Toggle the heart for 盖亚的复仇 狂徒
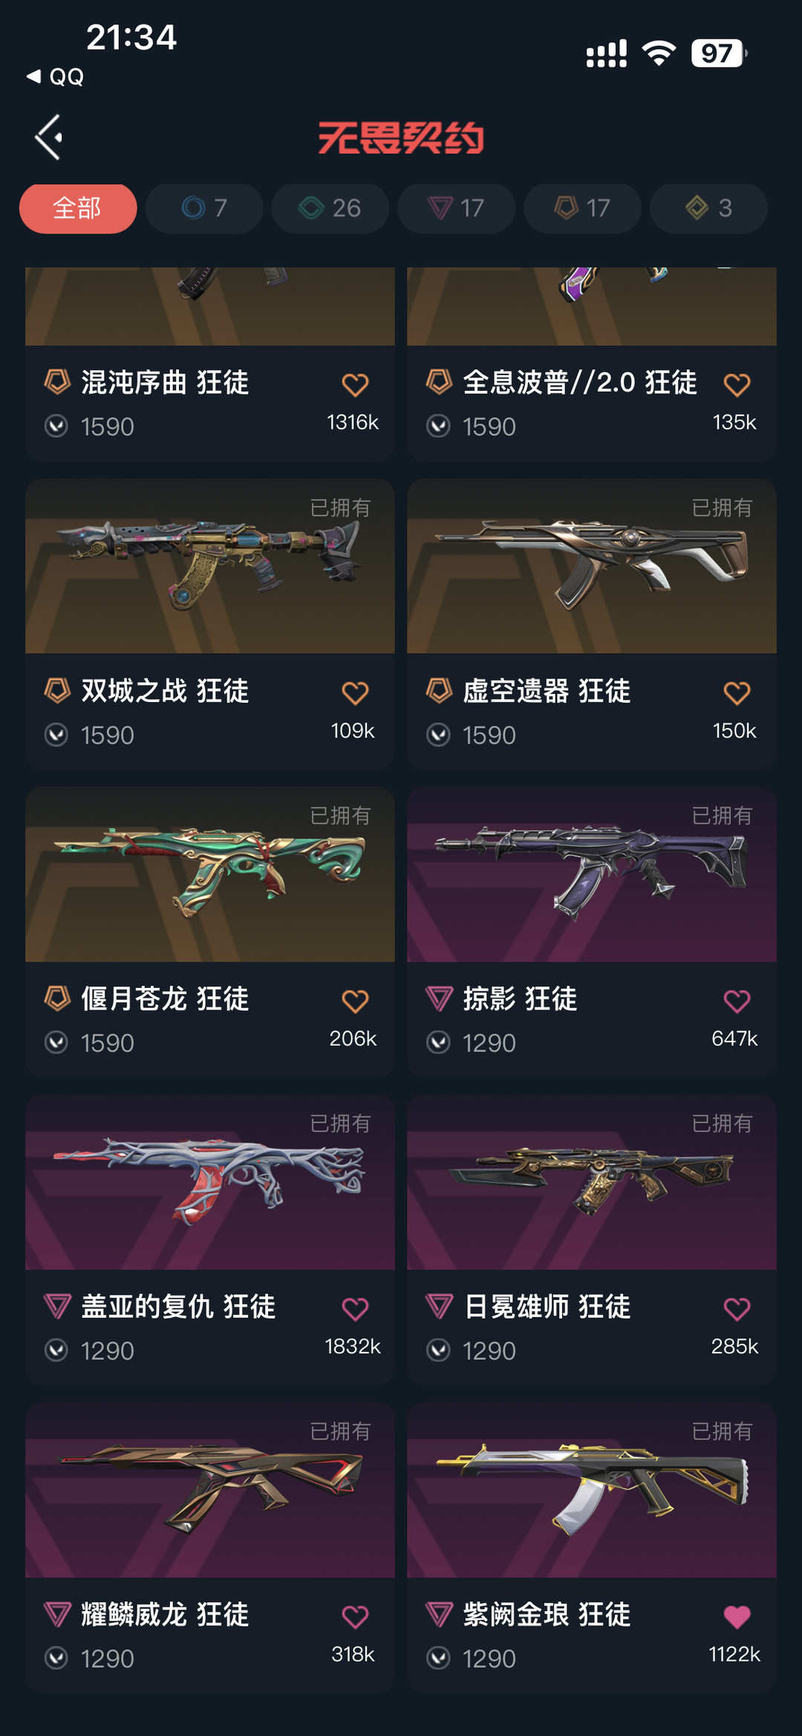802x1736 pixels. (355, 1309)
